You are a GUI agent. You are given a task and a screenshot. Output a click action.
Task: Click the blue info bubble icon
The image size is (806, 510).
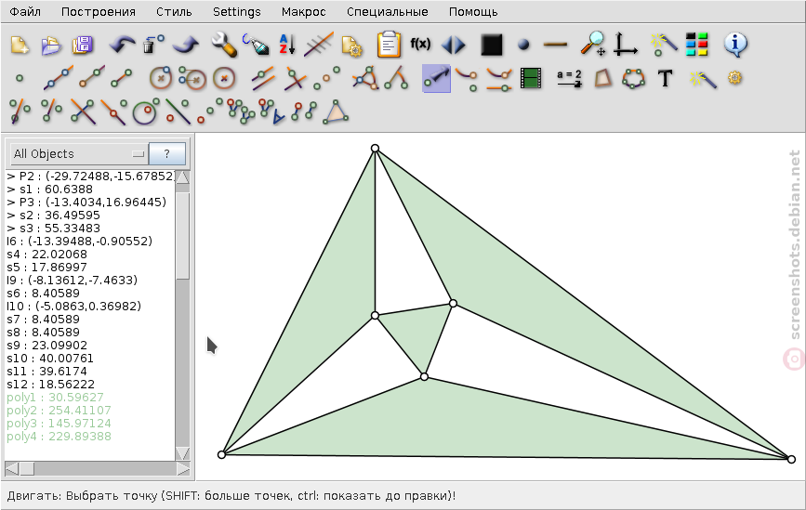coord(735,45)
